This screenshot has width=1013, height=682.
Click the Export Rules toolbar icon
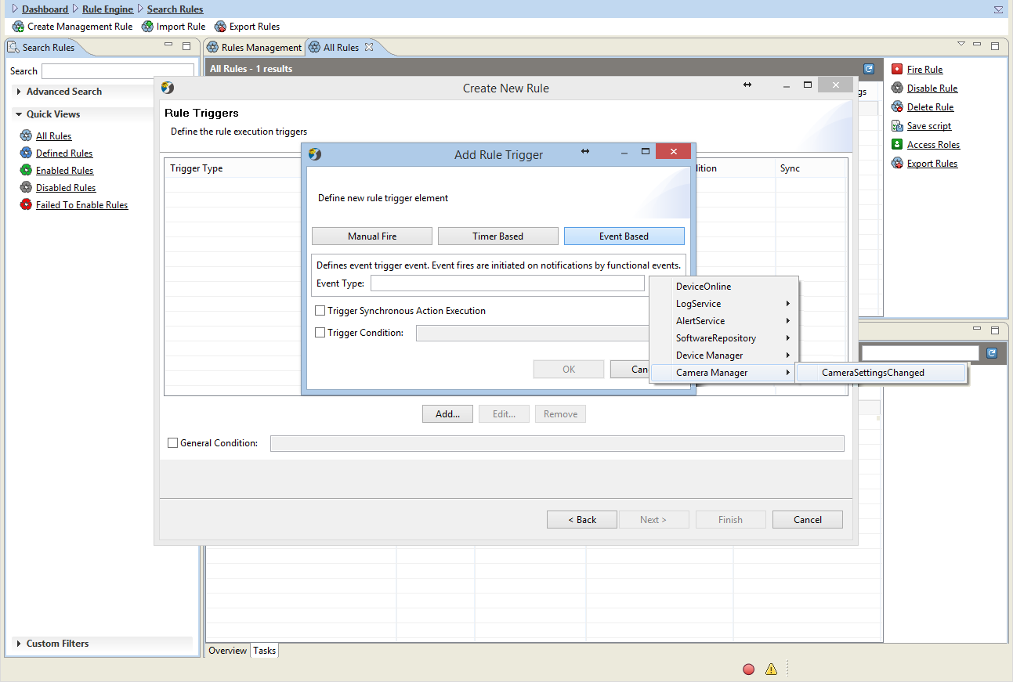[220, 27]
